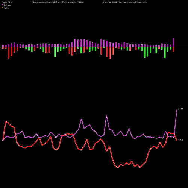Click the Volume legend color swatch
Image resolution: width=188 pixels, height=188 pixels.
click(2, 5)
